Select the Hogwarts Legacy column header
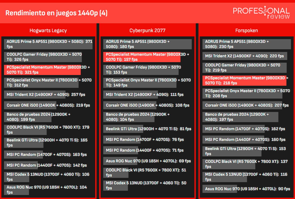This screenshot has height=199, width=295. tap(48, 31)
